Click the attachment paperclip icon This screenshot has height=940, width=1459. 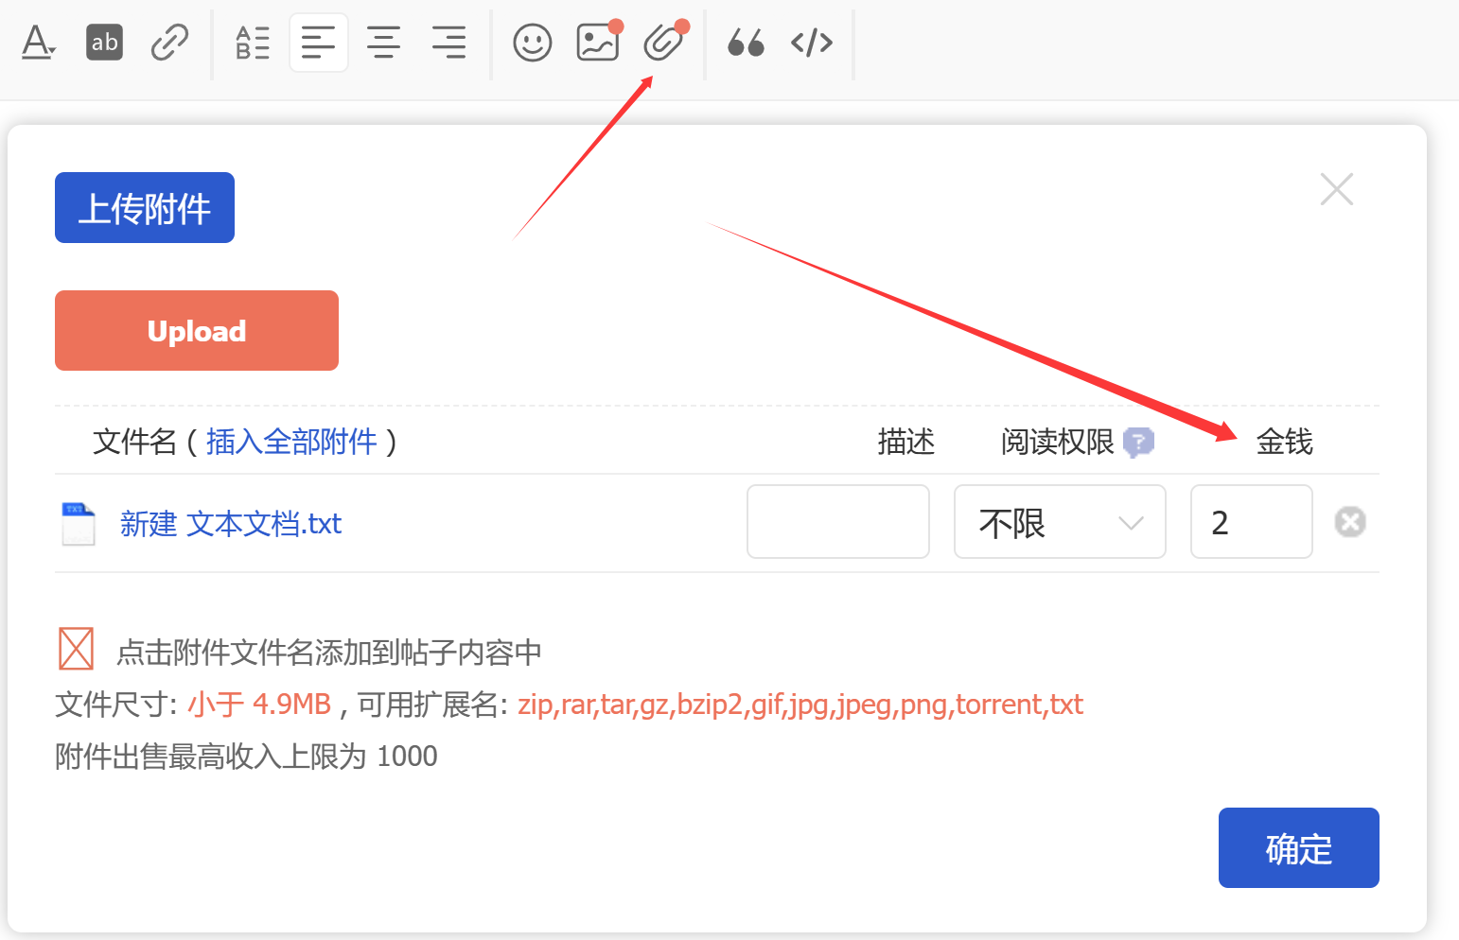point(665,42)
